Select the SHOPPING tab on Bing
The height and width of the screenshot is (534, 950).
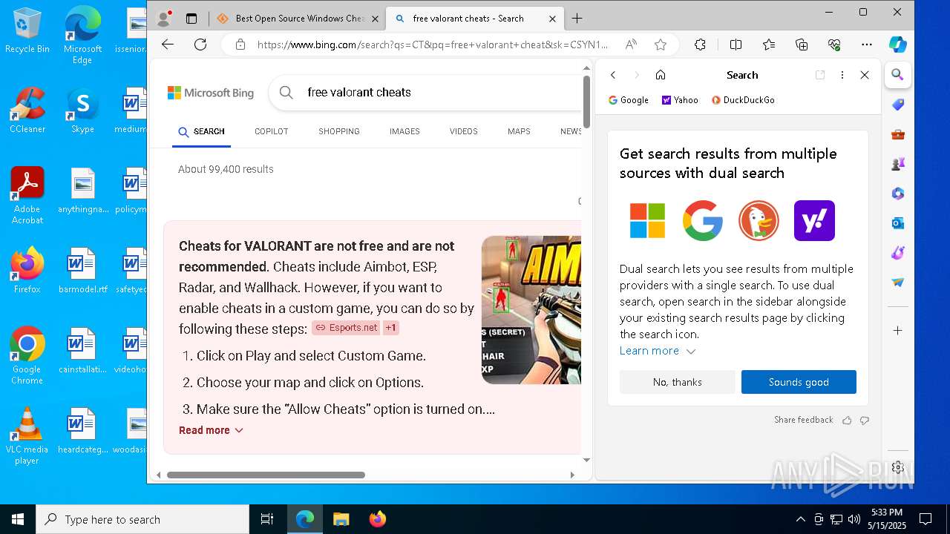339,131
